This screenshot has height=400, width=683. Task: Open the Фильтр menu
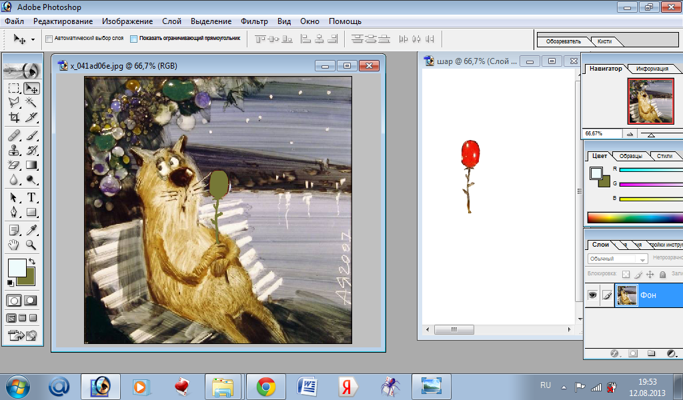[254, 21]
